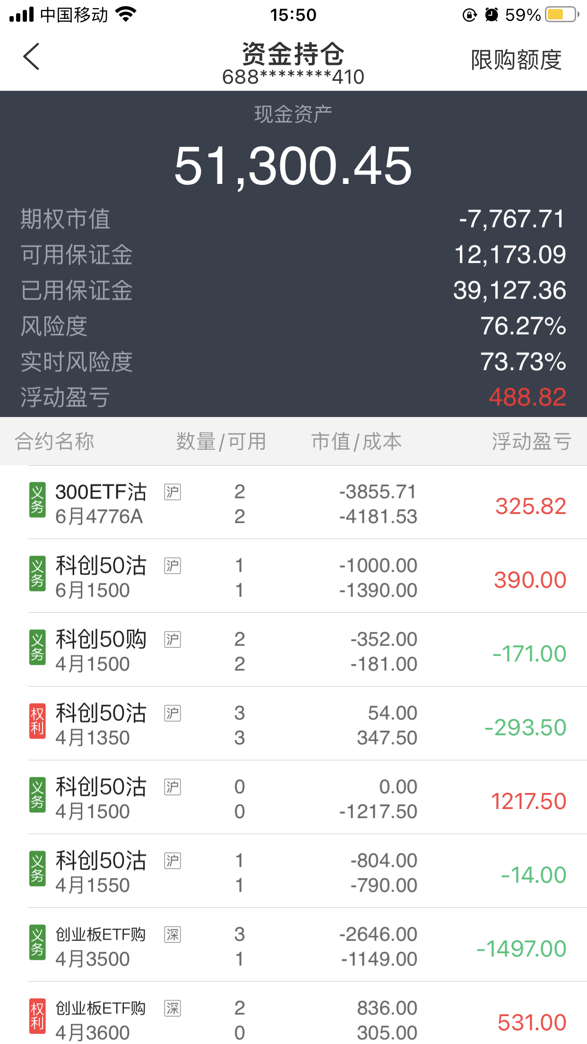This screenshot has width=587, height=1044.
Task: Sort by 市值/成本 column header
Action: pos(356,442)
